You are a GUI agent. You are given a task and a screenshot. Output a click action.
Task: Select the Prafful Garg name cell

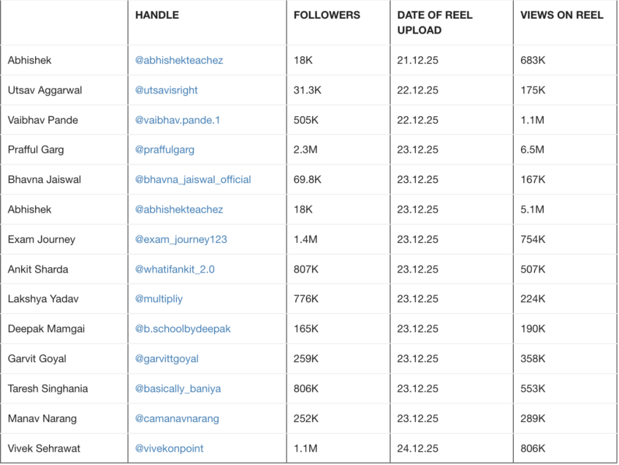pos(36,150)
